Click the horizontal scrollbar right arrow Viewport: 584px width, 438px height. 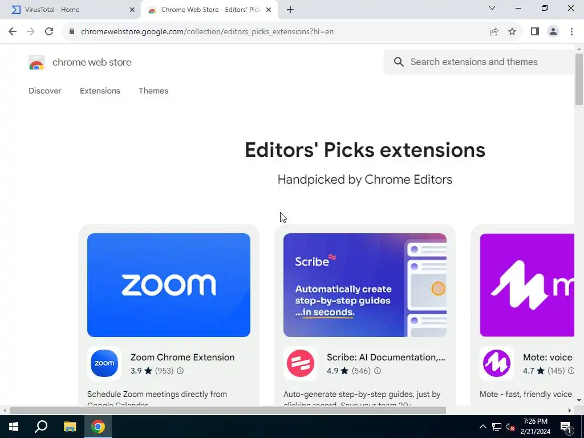click(x=570, y=411)
